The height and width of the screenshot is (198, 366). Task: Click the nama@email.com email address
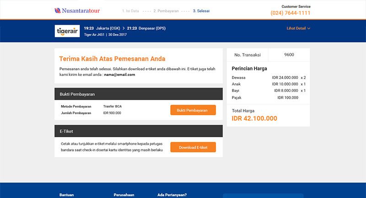(119, 75)
